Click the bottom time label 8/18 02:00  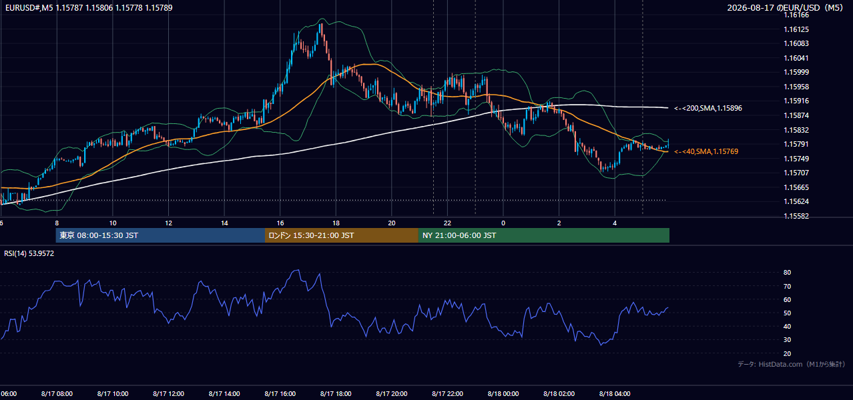(x=559, y=394)
